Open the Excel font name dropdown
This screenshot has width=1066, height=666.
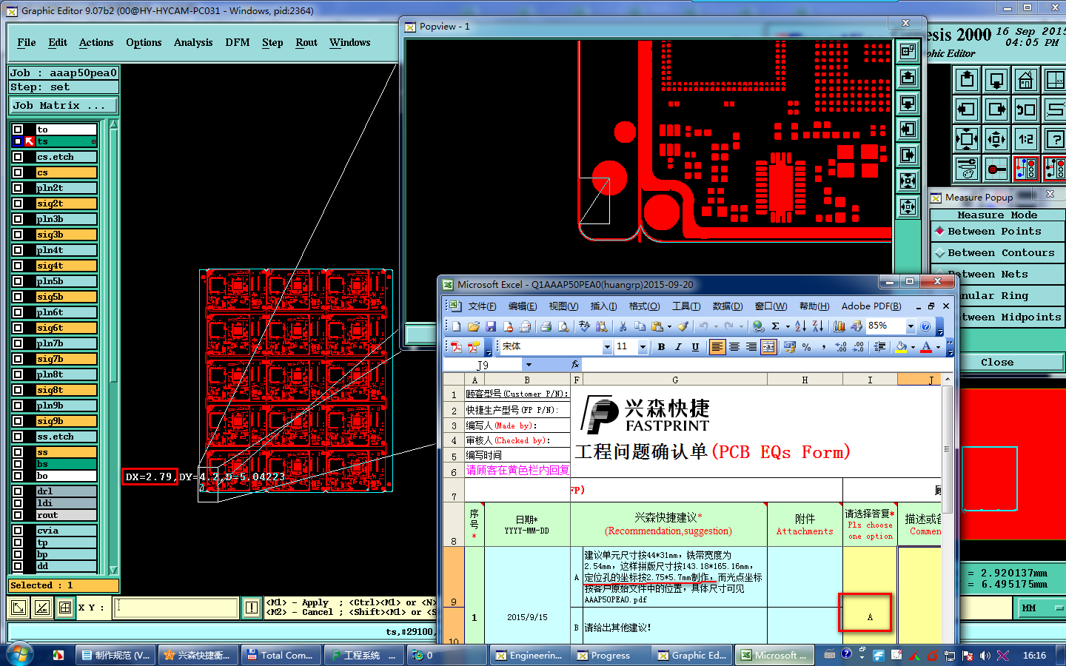pyautogui.click(x=607, y=346)
